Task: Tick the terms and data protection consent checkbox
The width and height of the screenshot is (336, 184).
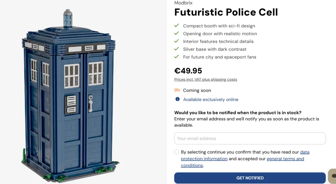Action: (x=176, y=152)
